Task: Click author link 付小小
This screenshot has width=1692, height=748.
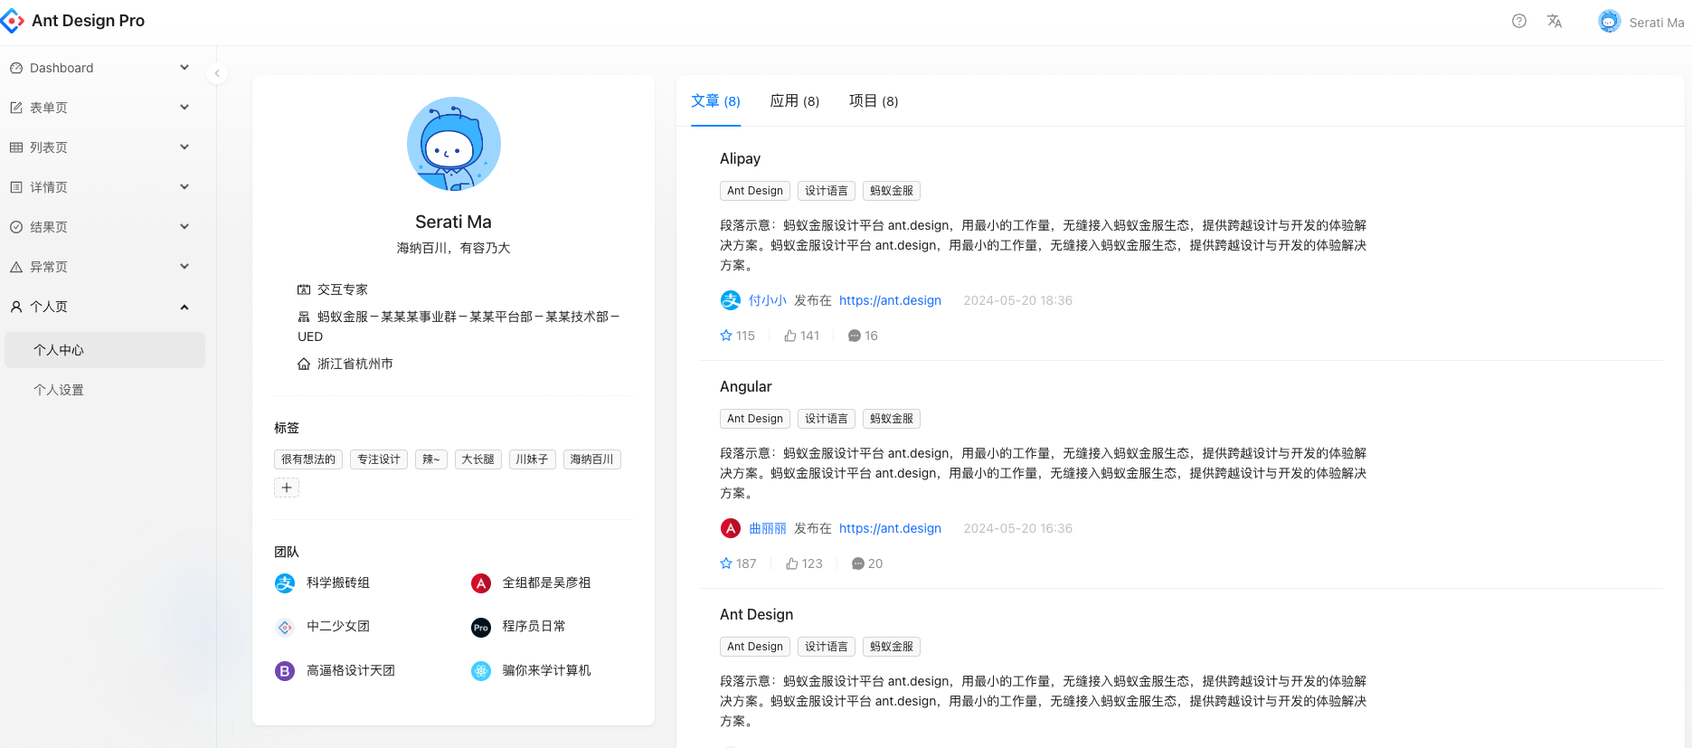Action: click(x=768, y=300)
